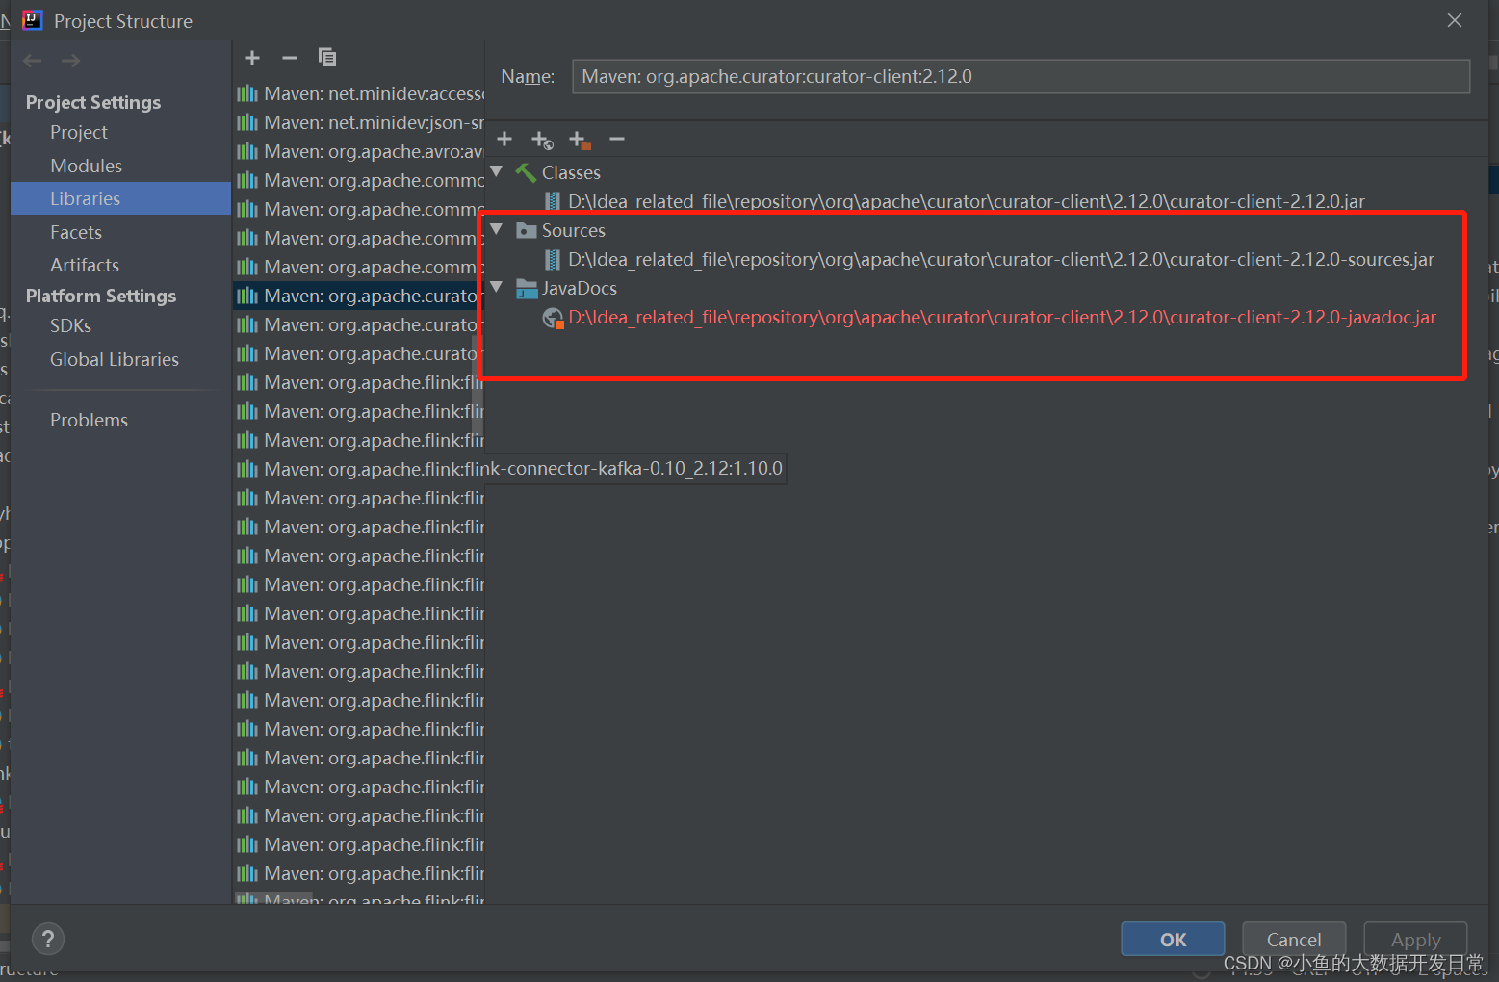Click the curator-client-2.12.0.jar archive icon

[553, 201]
